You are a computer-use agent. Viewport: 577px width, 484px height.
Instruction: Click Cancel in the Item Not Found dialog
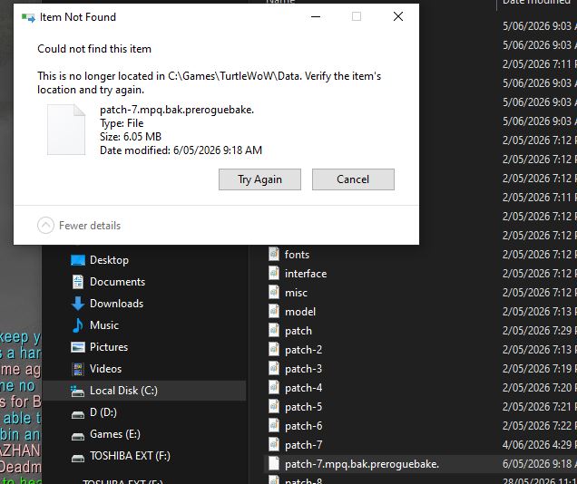pyautogui.click(x=353, y=179)
